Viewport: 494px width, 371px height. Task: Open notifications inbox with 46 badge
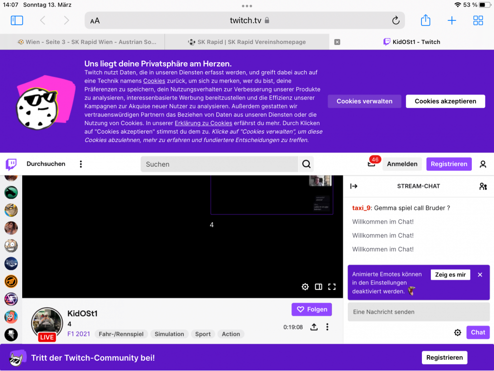point(372,163)
